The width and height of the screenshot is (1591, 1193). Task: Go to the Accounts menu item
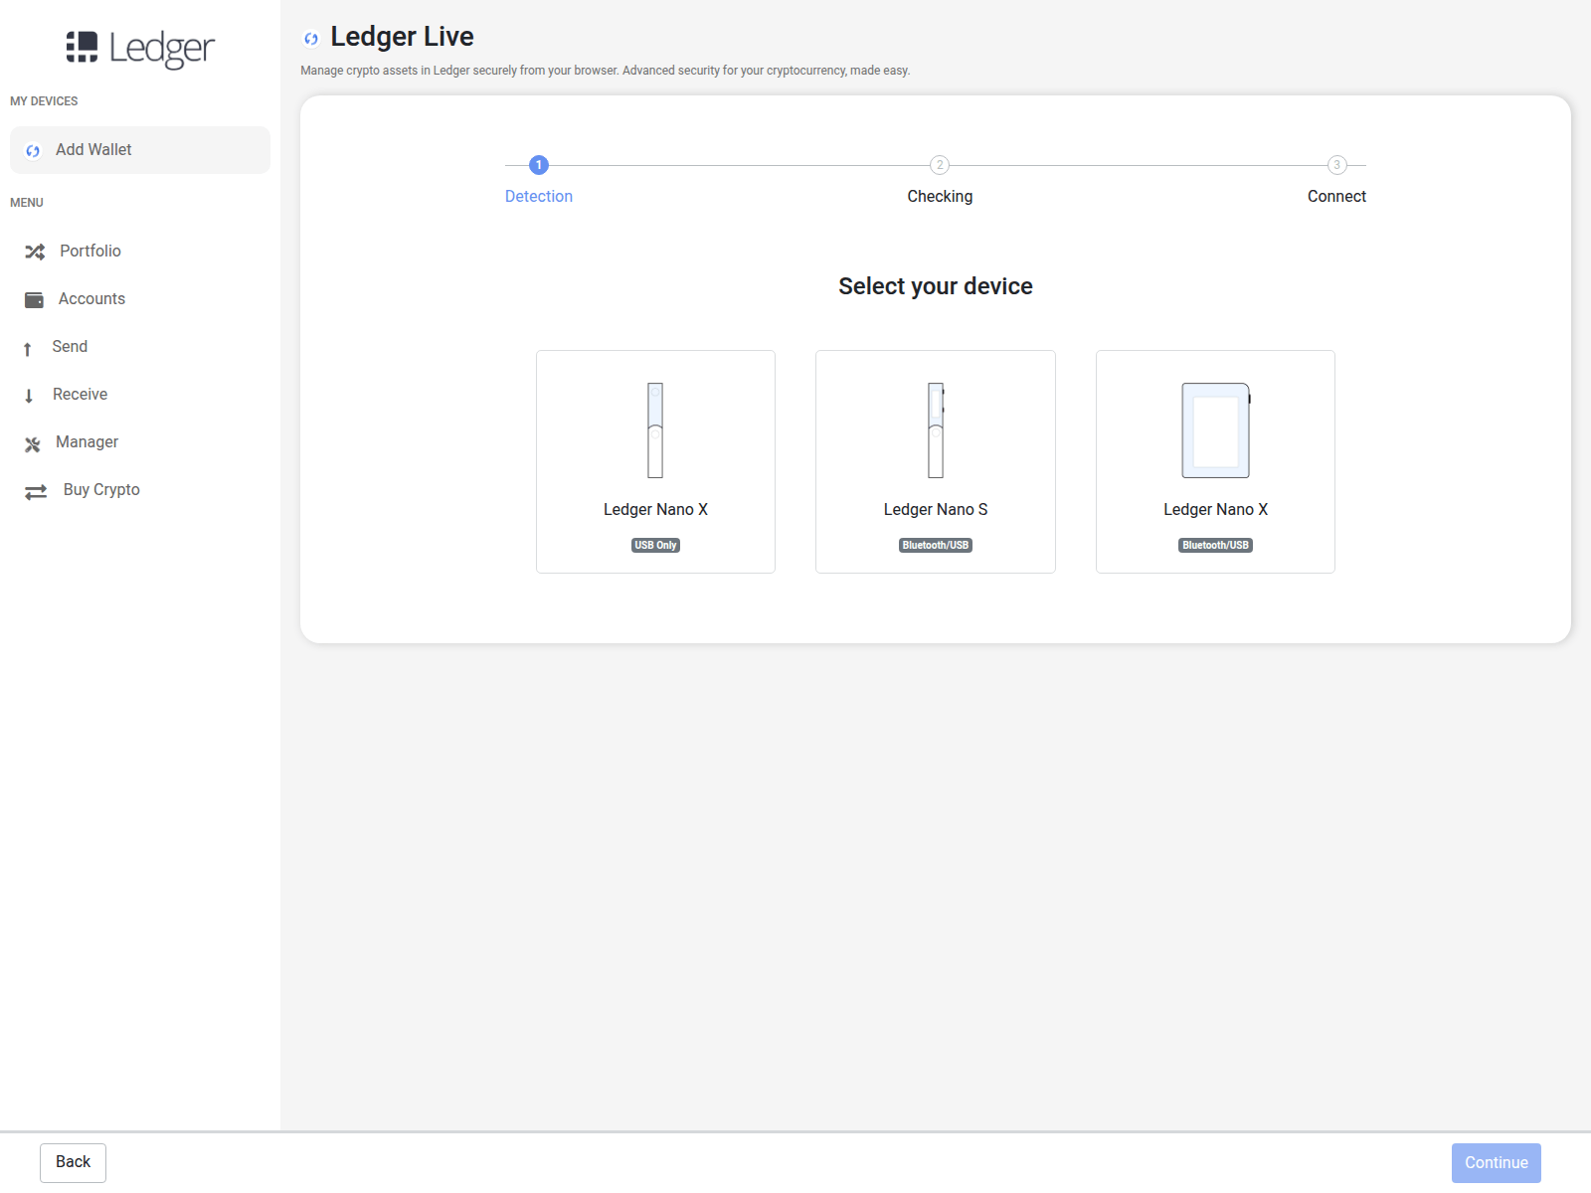click(140, 299)
